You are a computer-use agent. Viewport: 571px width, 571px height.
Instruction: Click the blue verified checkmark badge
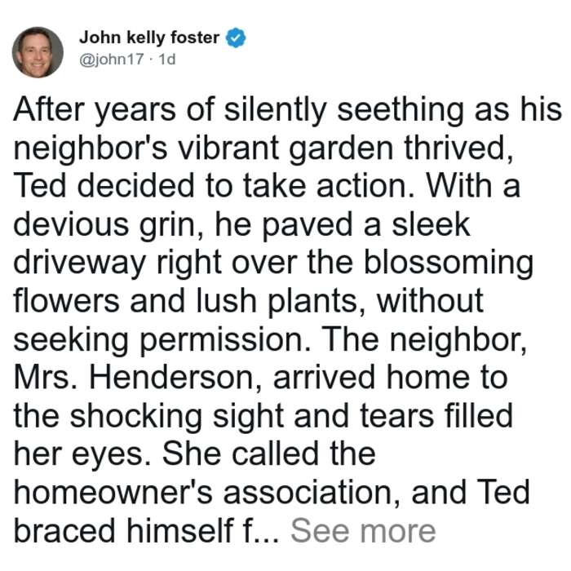(x=236, y=38)
